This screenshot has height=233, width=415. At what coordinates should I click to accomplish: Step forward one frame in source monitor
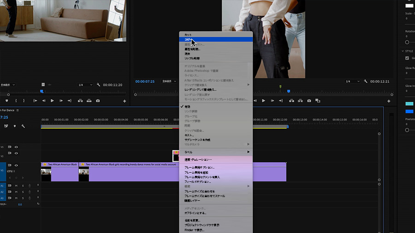click(x=61, y=101)
